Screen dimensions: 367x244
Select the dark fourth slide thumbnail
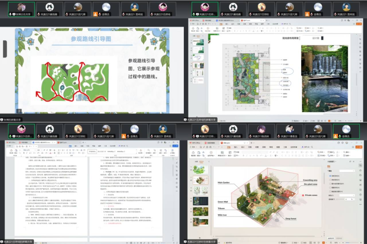(200, 201)
